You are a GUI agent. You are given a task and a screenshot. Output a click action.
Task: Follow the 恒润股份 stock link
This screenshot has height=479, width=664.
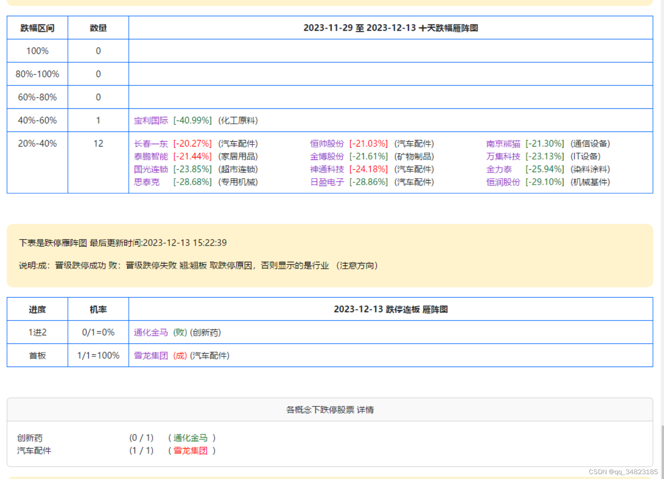(x=503, y=182)
